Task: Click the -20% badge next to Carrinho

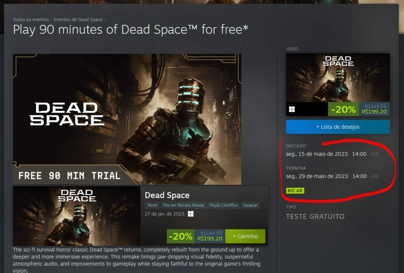Action: tap(181, 236)
